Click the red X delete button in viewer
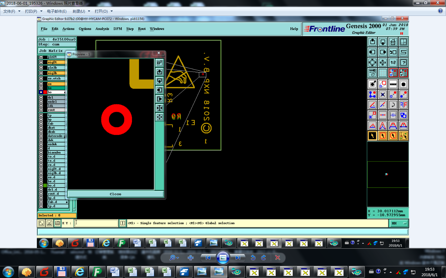This screenshot has height=278, width=446. 278,258
